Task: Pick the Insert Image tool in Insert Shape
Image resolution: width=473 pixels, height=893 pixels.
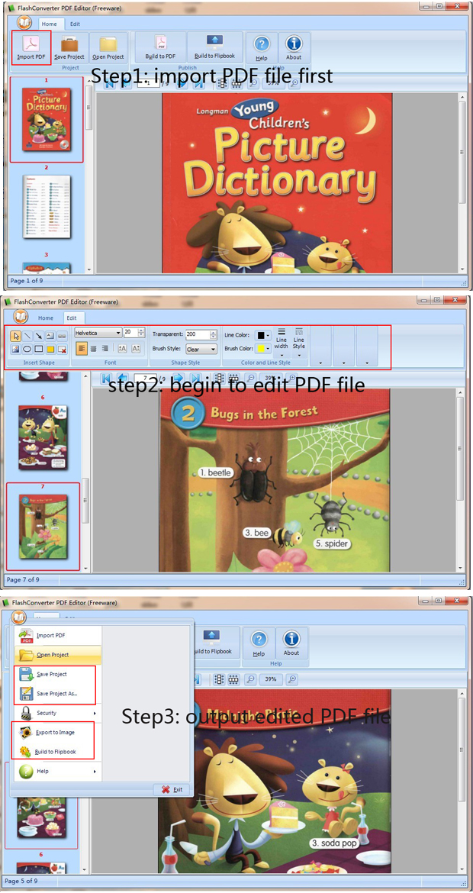Action: 16,349
